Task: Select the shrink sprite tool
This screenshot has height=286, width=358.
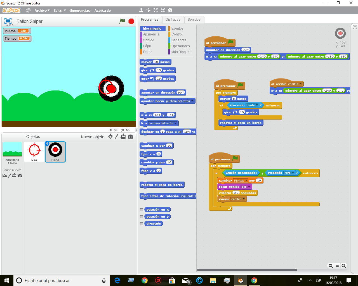Action: pos(162,10)
